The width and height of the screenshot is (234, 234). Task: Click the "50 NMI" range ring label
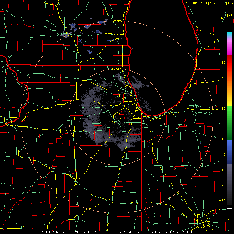click(117, 69)
